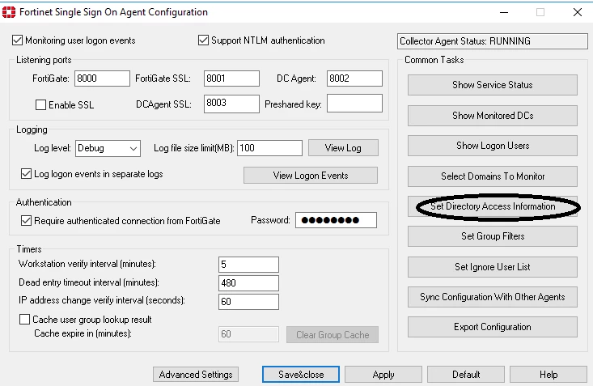
Task: Click Sync Configuration With Other Agents
Action: click(493, 297)
